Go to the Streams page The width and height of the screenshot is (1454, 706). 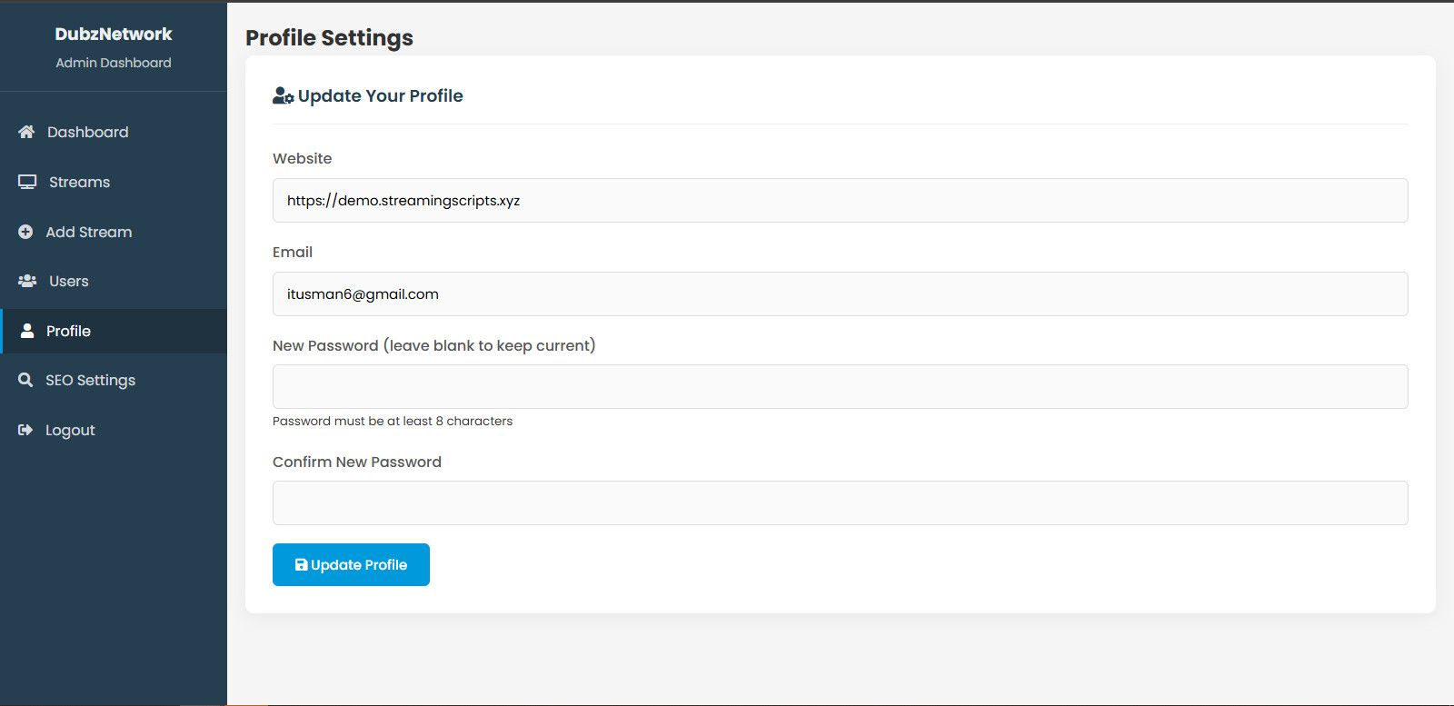[x=80, y=182]
